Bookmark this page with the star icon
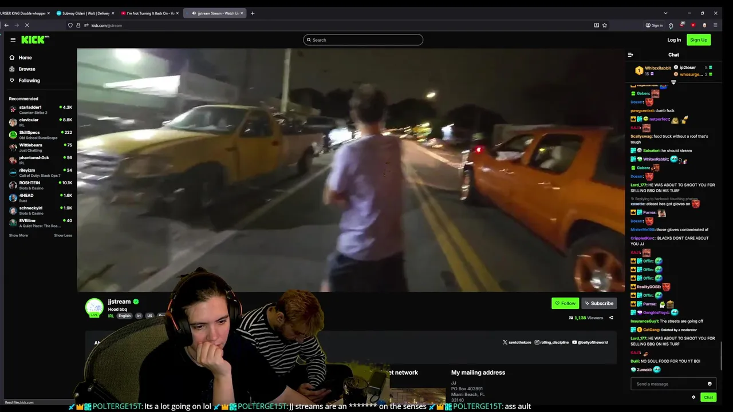The image size is (733, 412). click(605, 25)
